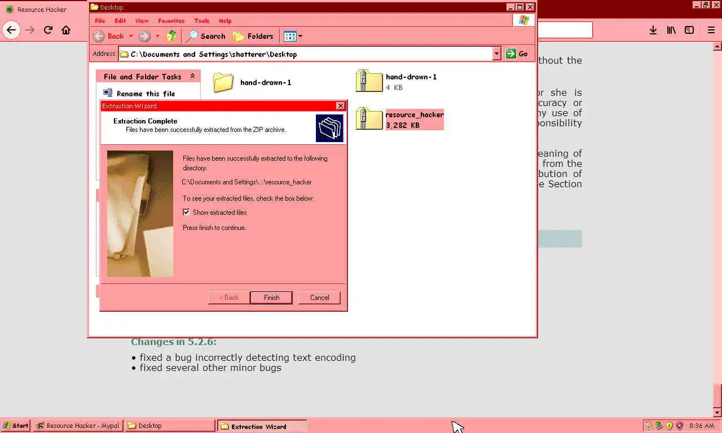722x433 pixels.
Task: Open the Tools menu in Explorer
Action: (x=201, y=21)
